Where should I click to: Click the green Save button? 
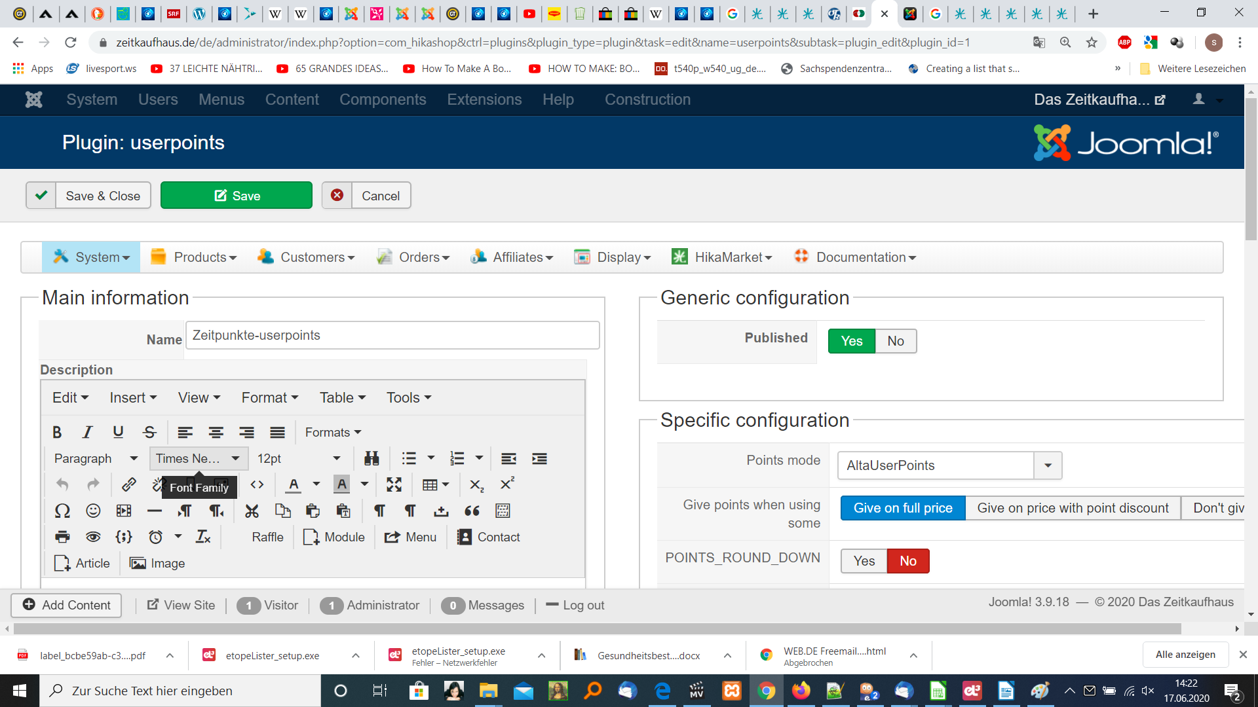[x=237, y=196]
